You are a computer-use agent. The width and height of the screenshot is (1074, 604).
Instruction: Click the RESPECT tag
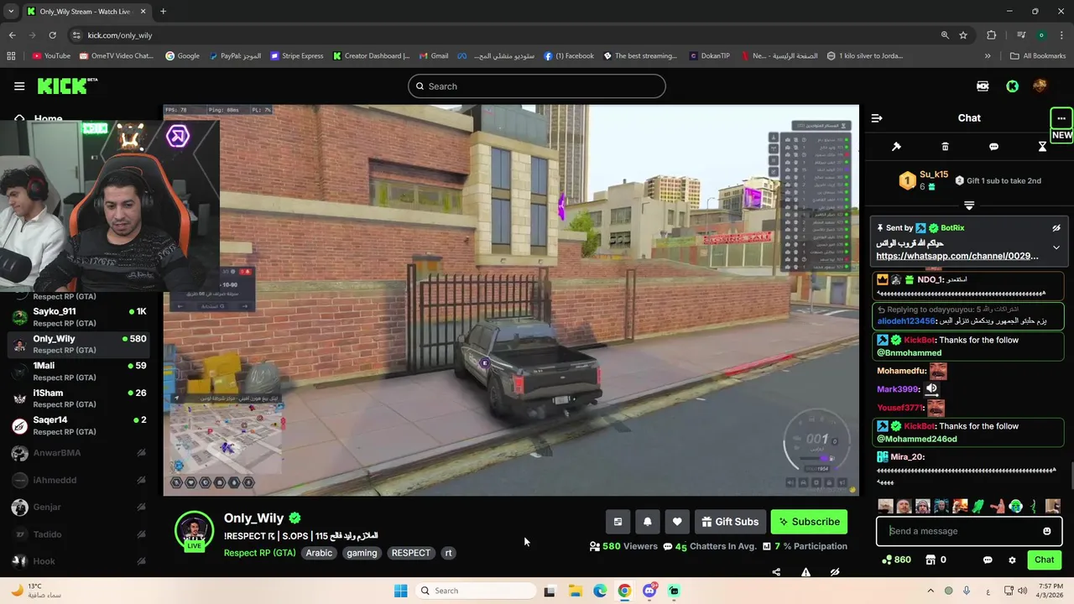pyautogui.click(x=411, y=553)
